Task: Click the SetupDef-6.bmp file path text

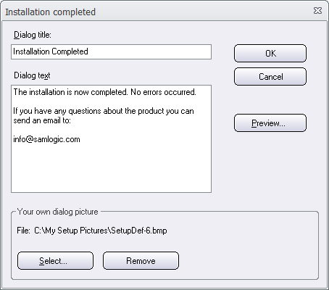Action: pyautogui.click(x=101, y=231)
